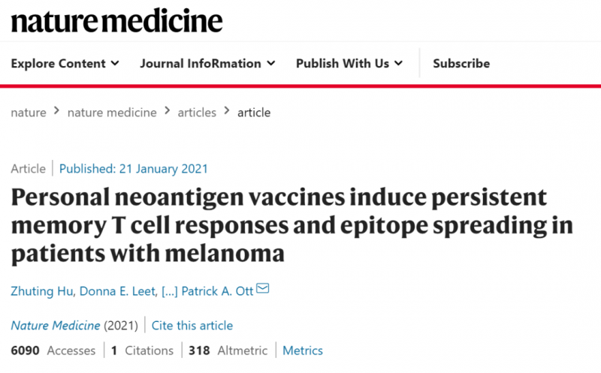Expand the [...] hidden authors list
Screen dimensions: 601x373
tap(170, 291)
